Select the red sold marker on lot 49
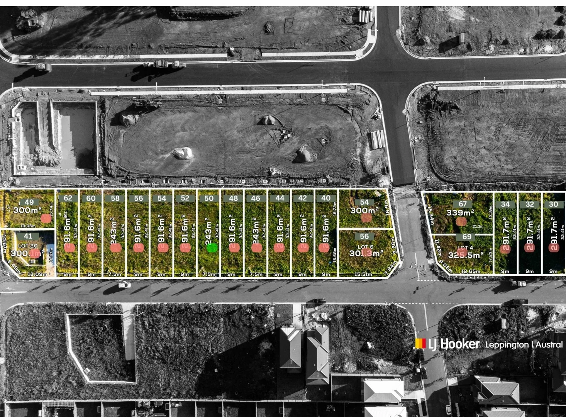 [46, 219]
